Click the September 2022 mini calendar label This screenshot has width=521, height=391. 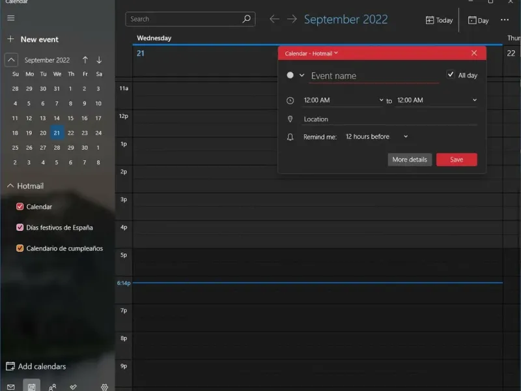pos(47,60)
